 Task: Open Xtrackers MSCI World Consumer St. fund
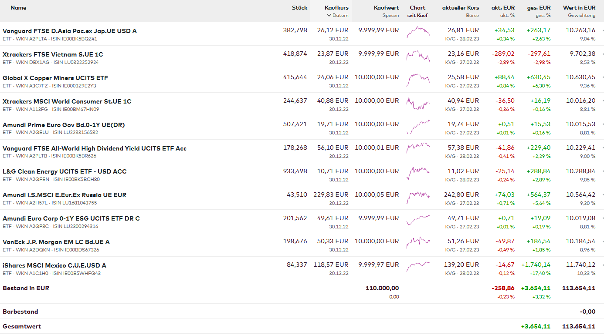pyautogui.click(x=67, y=101)
